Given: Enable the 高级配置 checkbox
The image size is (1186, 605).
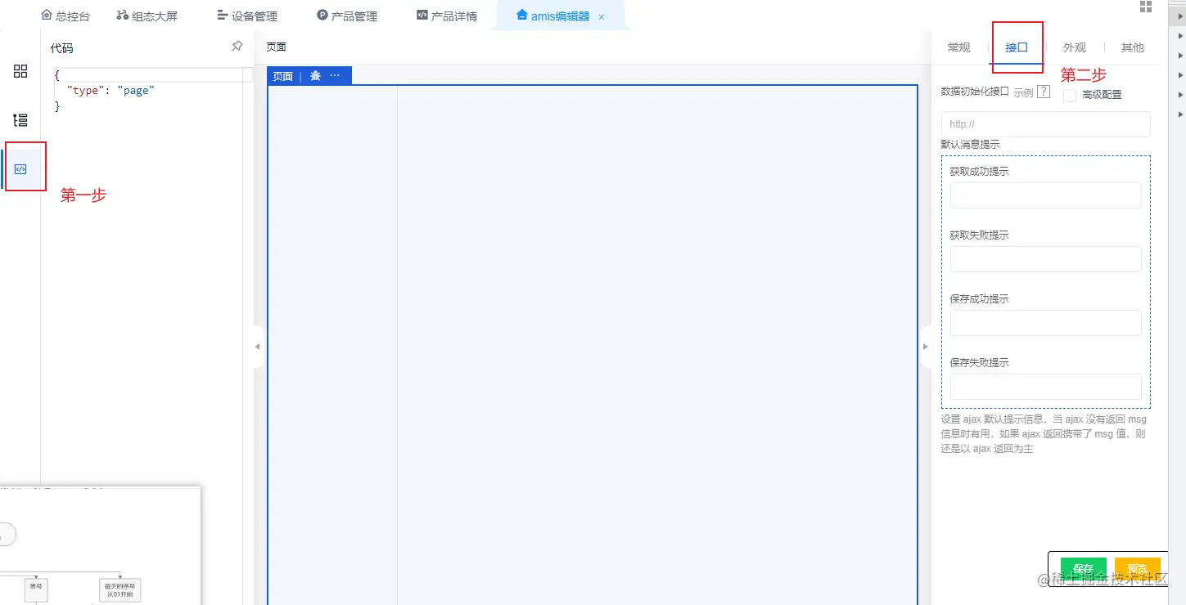Looking at the screenshot, I should coord(1070,96).
